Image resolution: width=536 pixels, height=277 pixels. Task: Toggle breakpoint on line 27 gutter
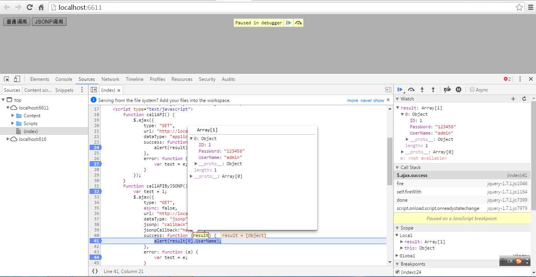click(x=95, y=164)
